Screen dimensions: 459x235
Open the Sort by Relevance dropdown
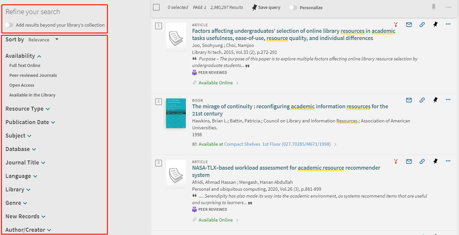[x=43, y=40]
